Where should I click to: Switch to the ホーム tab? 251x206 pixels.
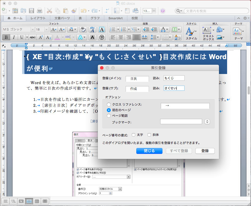[15, 18]
